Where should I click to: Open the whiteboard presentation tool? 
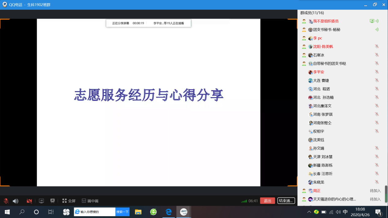pos(52,201)
